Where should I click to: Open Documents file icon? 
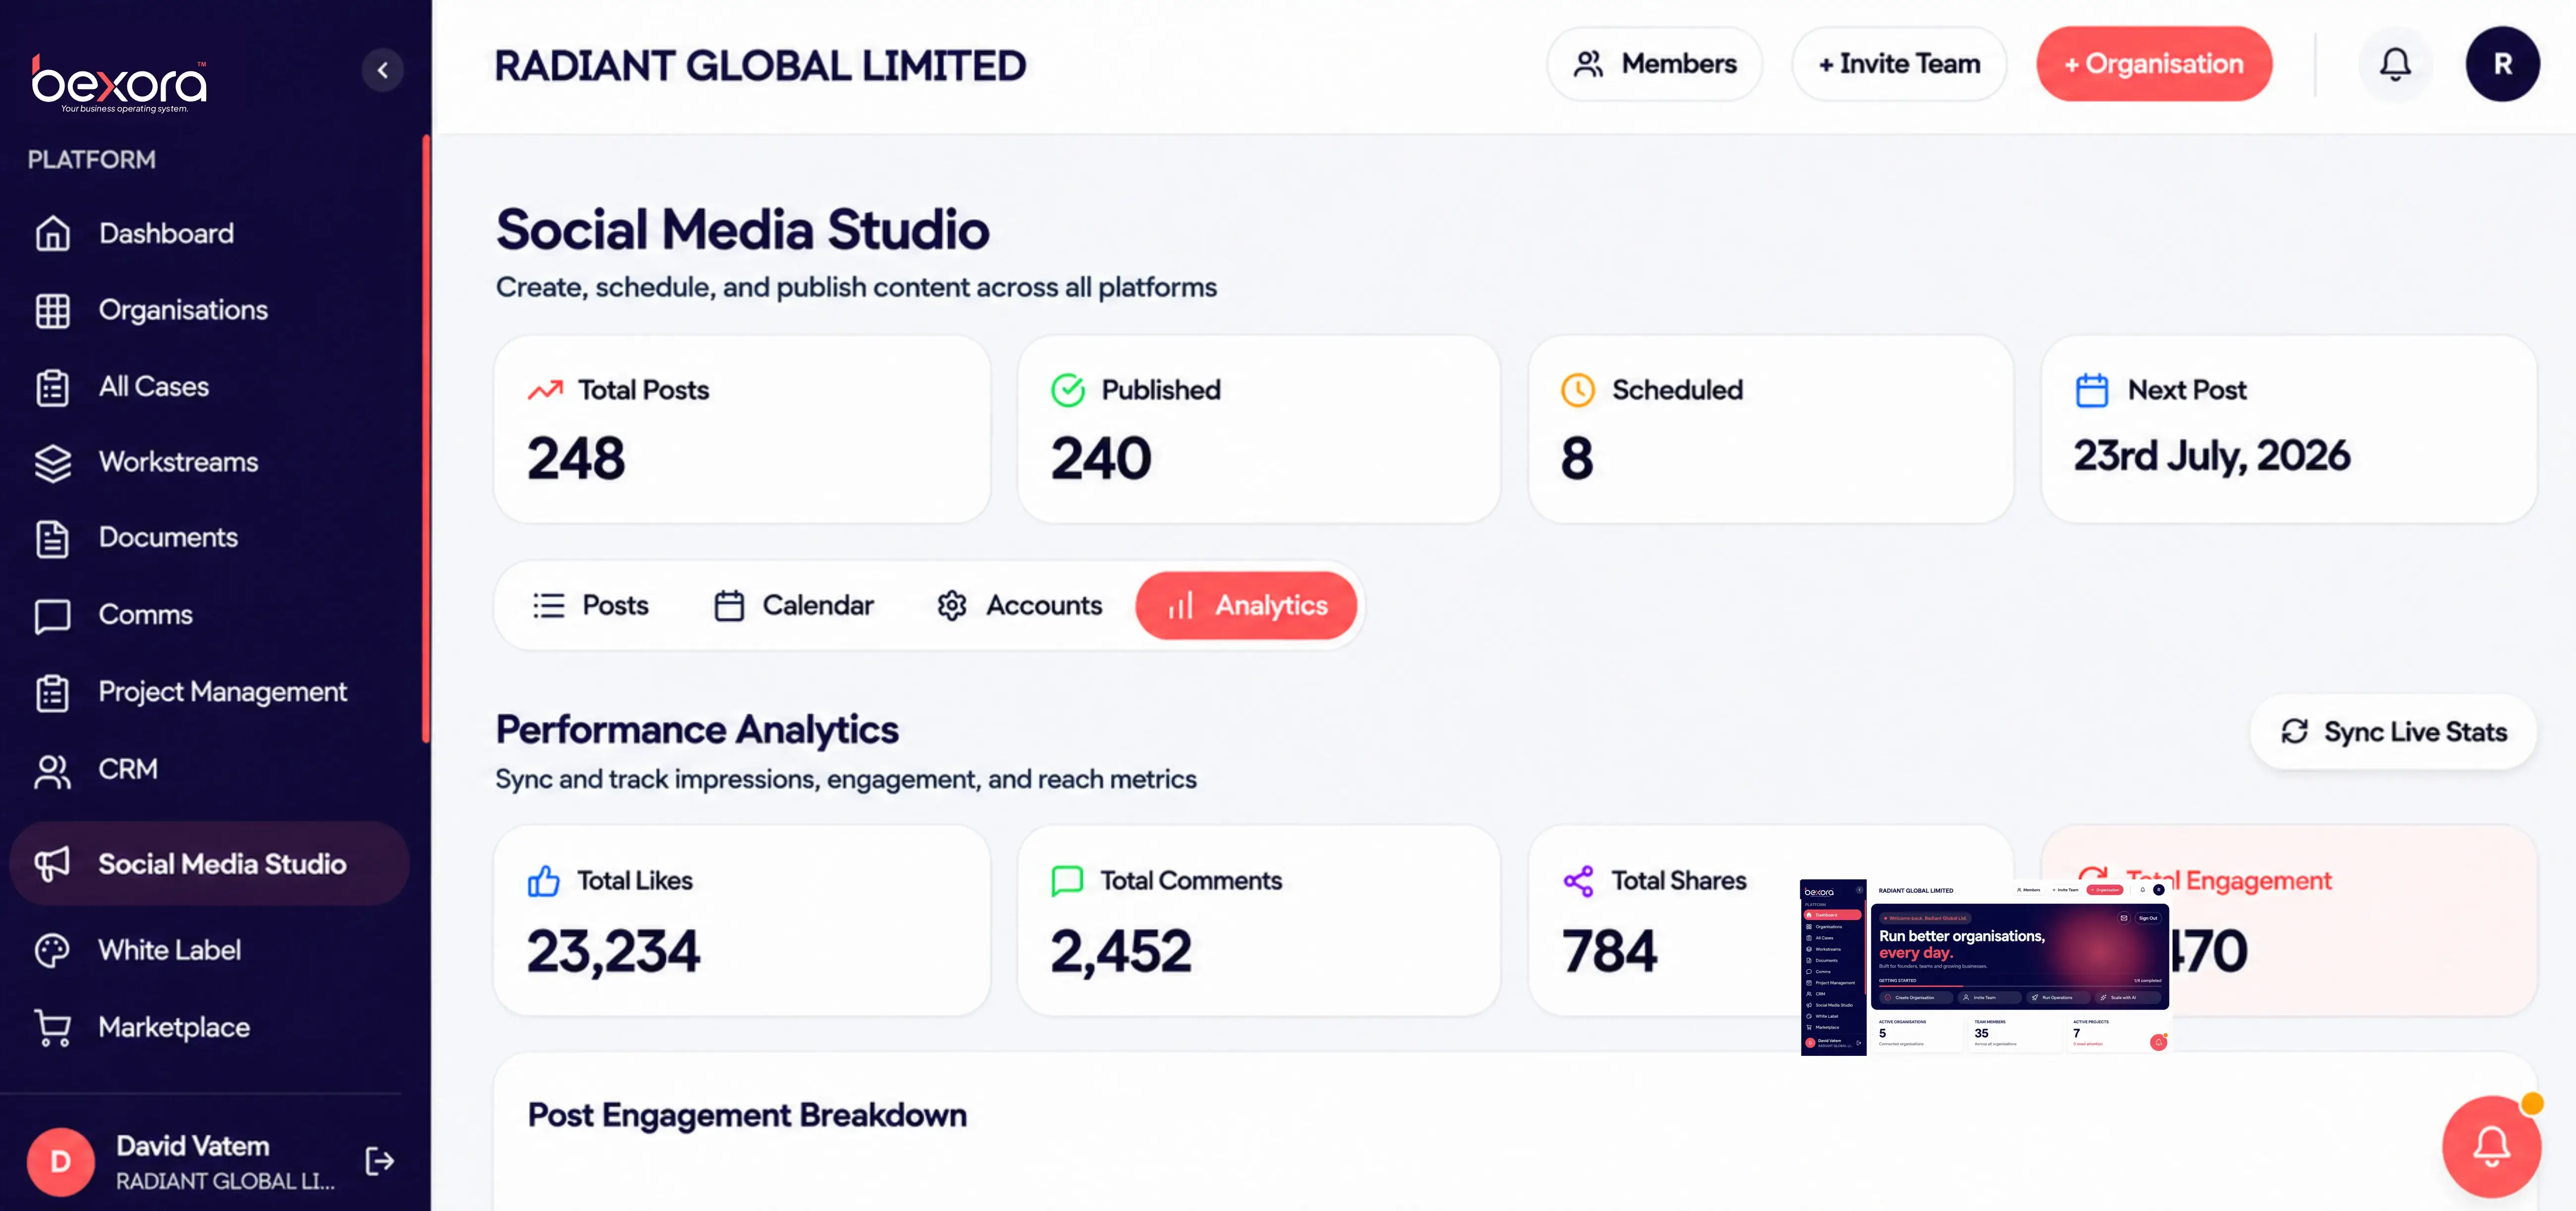click(x=53, y=538)
